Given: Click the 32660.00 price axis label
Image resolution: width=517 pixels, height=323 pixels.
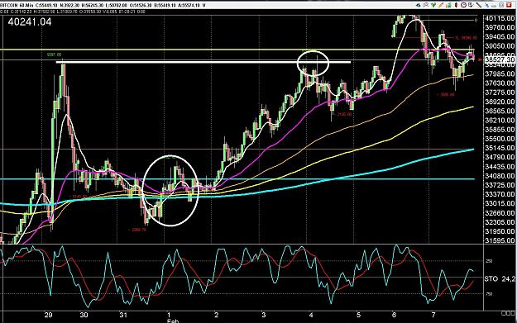Looking at the screenshot, I should [x=500, y=213].
